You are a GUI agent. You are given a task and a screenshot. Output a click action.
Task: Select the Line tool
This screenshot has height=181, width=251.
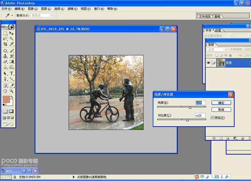click(x=11, y=79)
